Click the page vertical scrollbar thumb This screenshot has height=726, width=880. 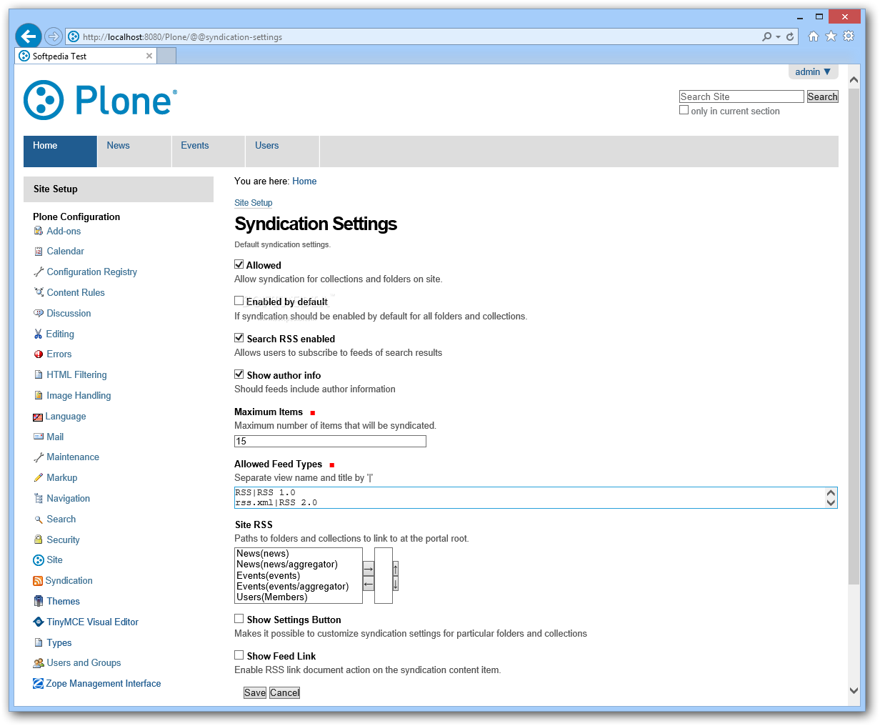click(x=854, y=336)
